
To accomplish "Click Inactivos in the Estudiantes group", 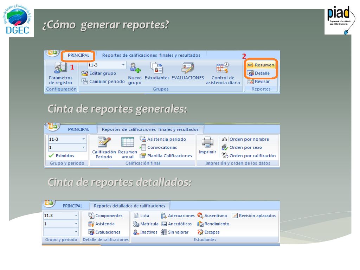I will 145,232.
